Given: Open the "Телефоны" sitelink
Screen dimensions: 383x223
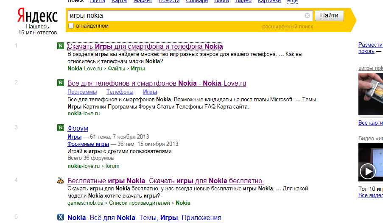Looking at the screenshot, I should point(120,92).
